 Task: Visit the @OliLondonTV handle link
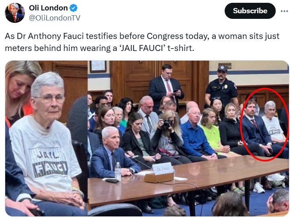(55, 18)
